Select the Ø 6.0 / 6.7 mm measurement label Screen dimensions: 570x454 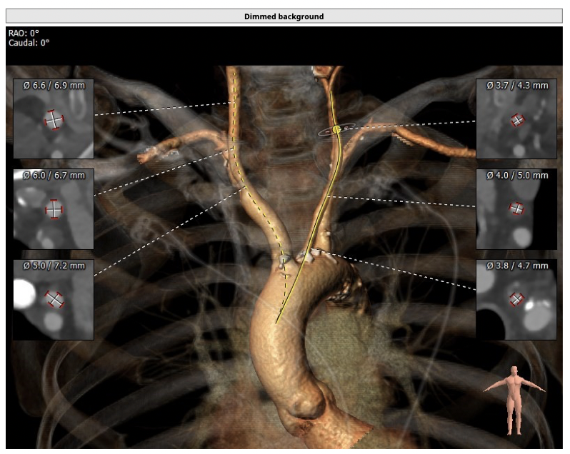54,176
